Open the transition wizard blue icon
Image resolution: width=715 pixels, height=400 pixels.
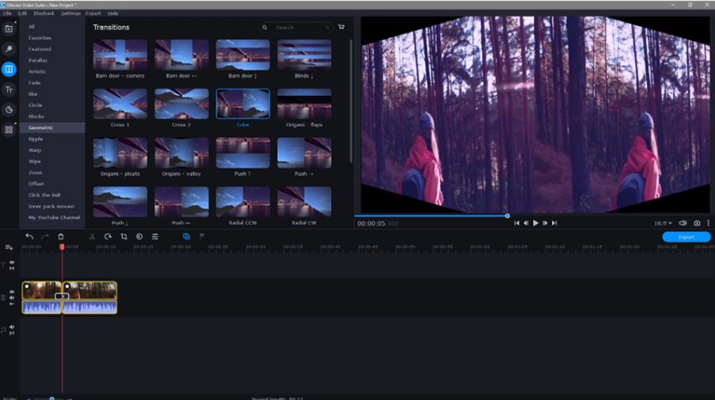coord(186,236)
